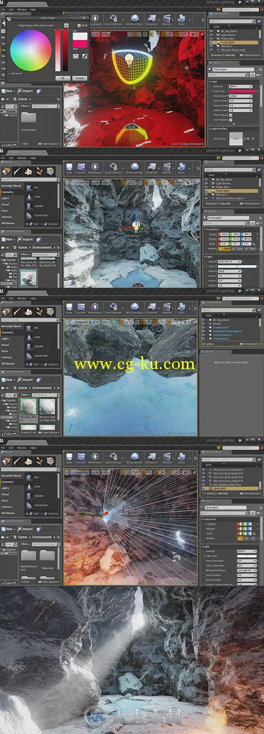Toggle Affects World checkbox in the Color Picker screenshot

(232, 114)
